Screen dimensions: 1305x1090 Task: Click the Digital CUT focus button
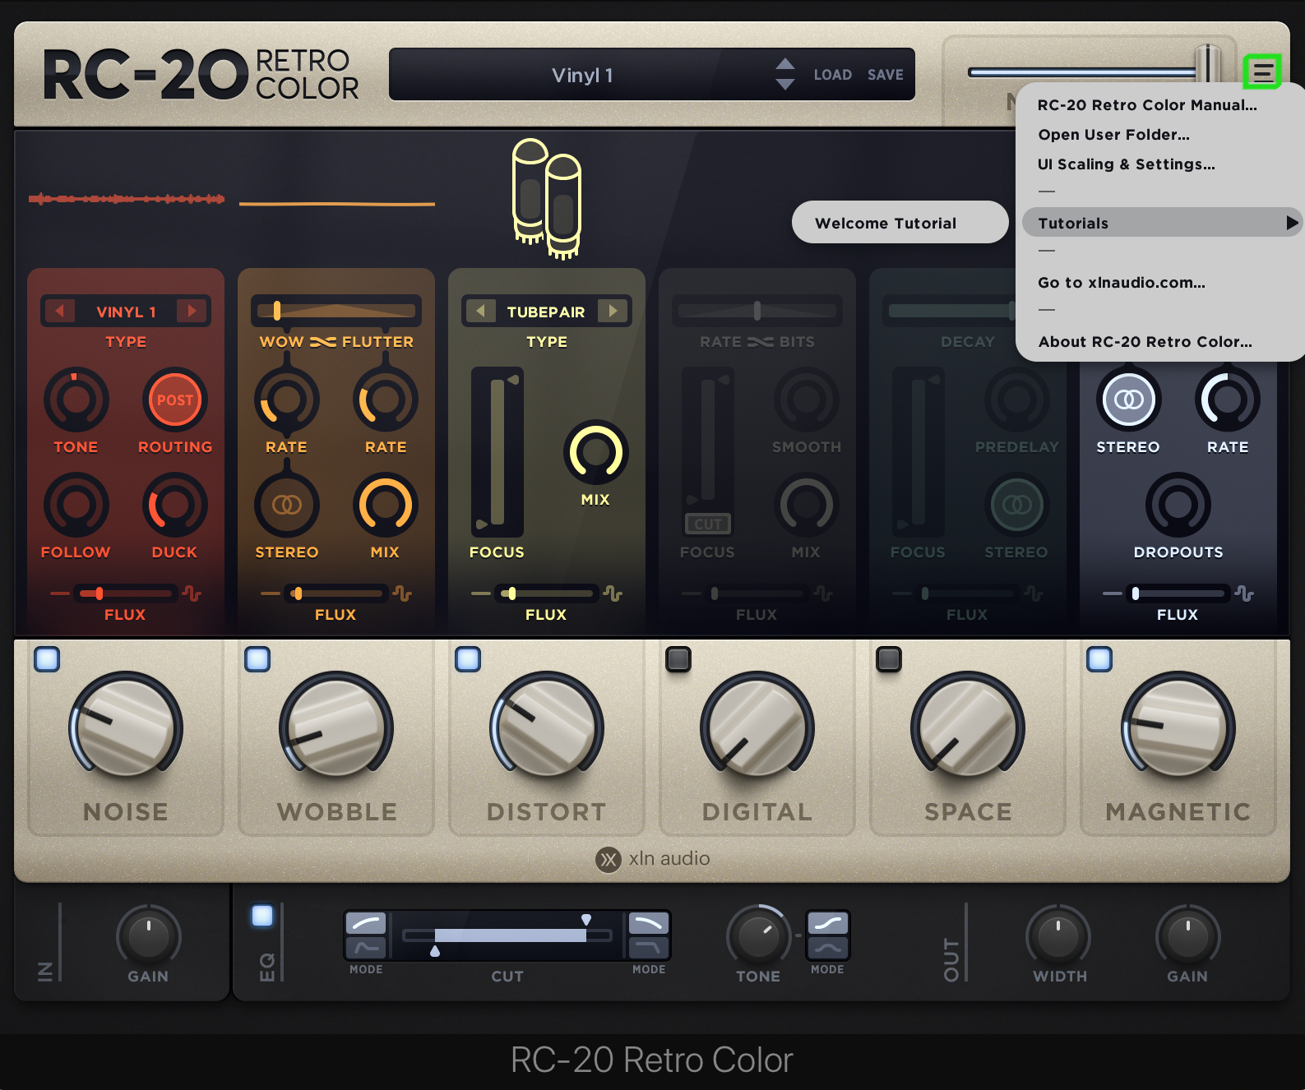coord(707,524)
